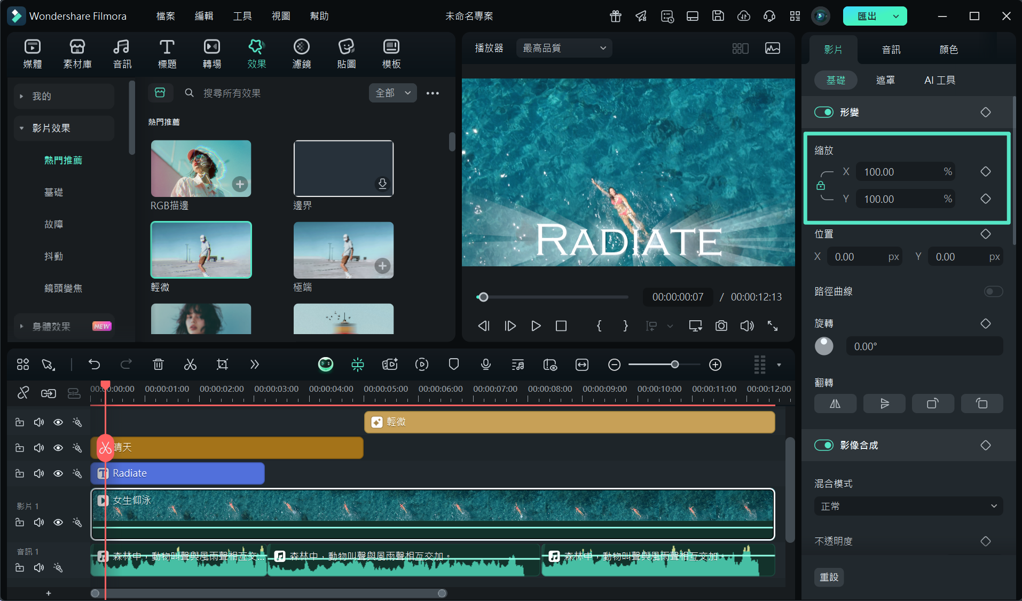Image resolution: width=1022 pixels, height=601 pixels.
Task: Hide the Radiate title track with eye icon
Action: point(58,473)
